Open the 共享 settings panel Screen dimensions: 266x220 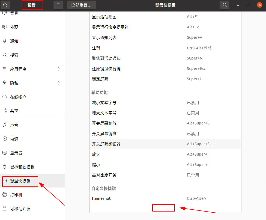coord(32,111)
